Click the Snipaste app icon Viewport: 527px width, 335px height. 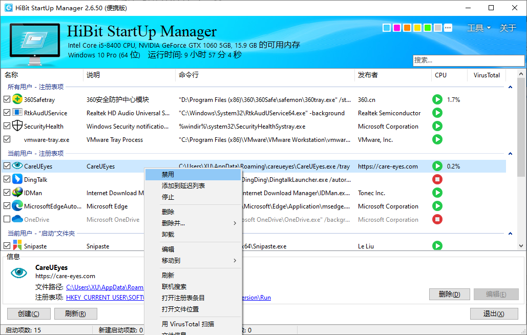coord(17,246)
